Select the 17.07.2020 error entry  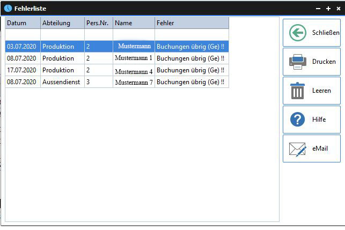[22, 70]
